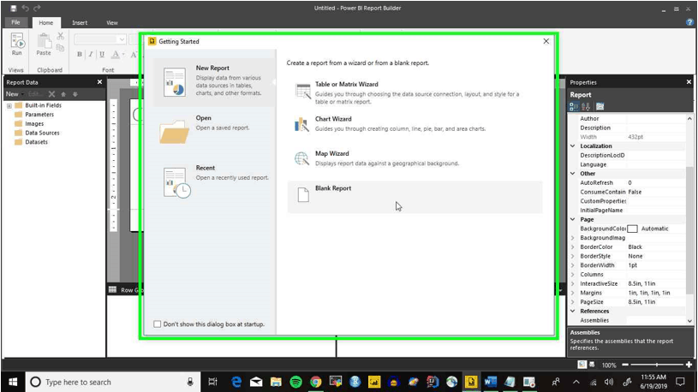Toggle Bold formatting button
The image size is (698, 392).
[80, 54]
